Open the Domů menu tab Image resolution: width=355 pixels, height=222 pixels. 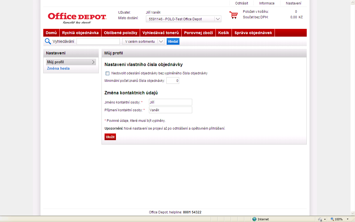(x=51, y=33)
